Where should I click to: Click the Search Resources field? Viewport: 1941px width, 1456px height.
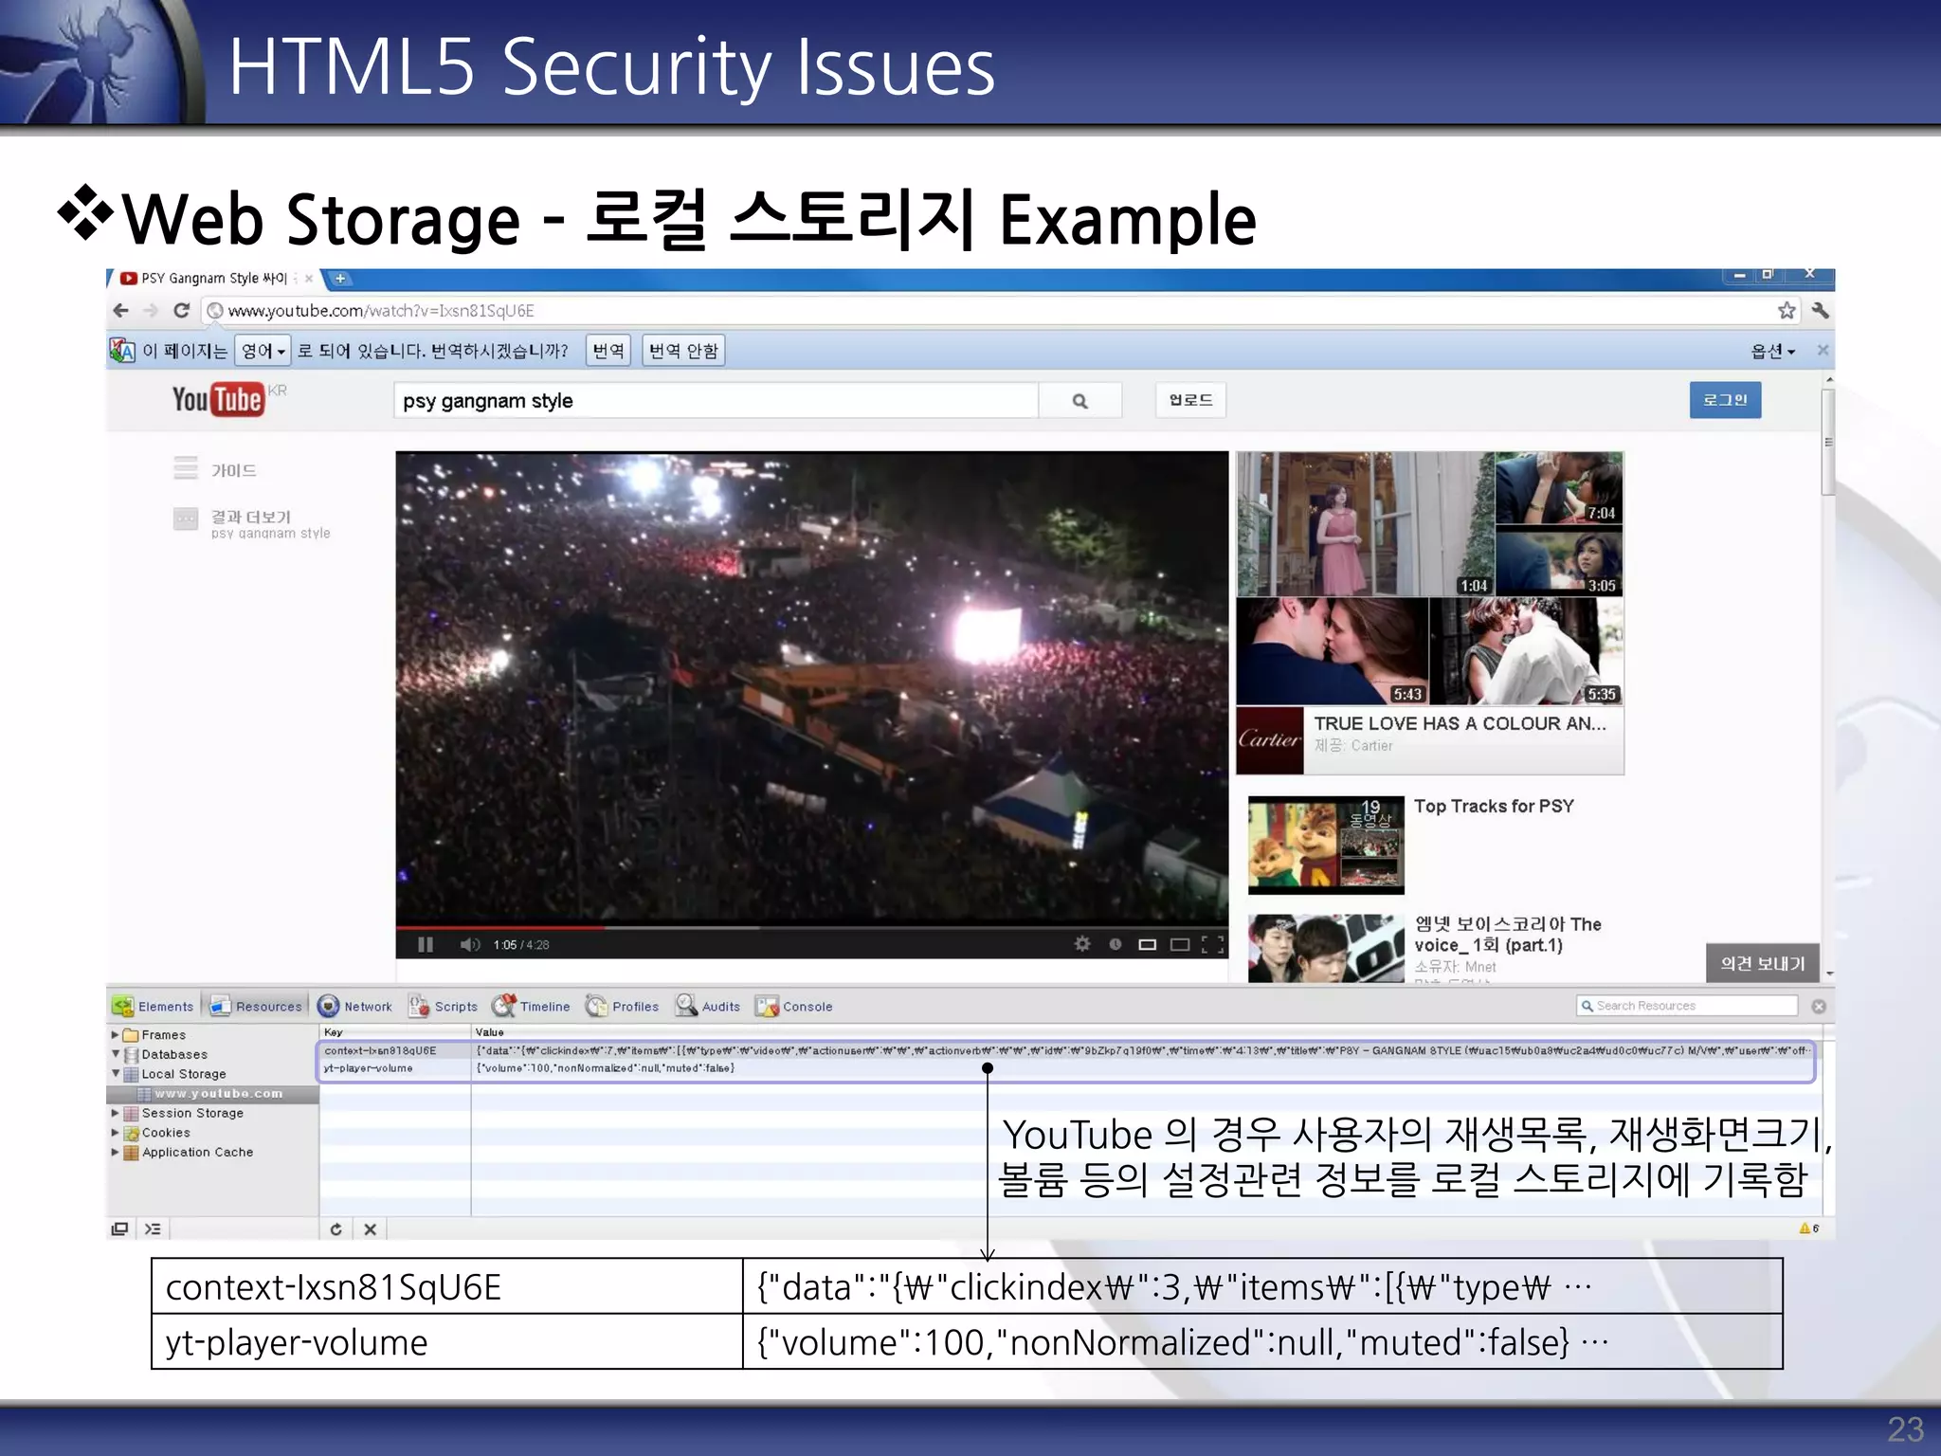[x=1687, y=1006]
